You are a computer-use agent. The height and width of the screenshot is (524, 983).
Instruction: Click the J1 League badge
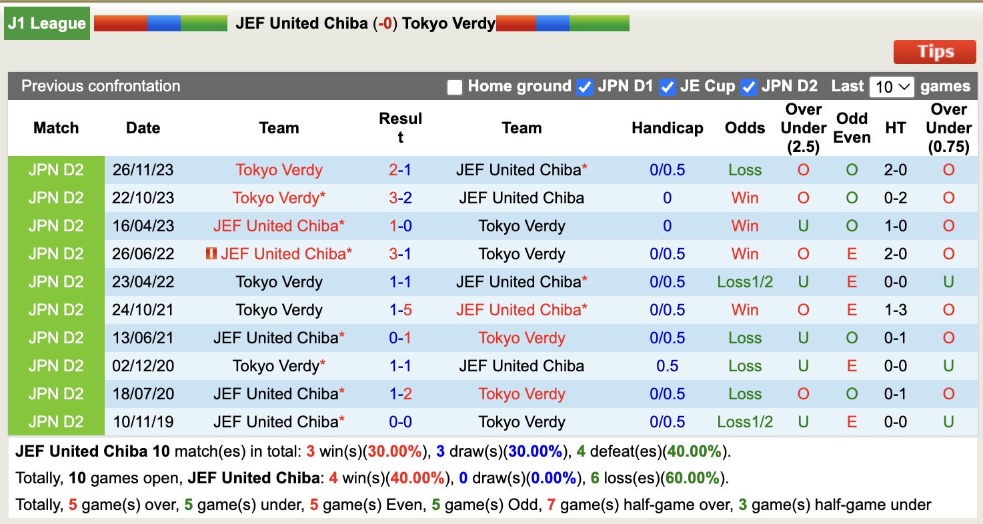pyautogui.click(x=46, y=23)
